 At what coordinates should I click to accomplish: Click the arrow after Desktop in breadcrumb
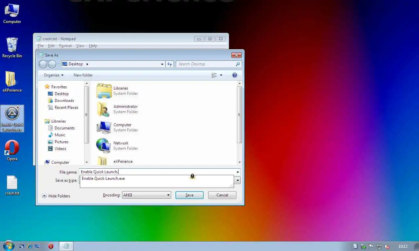87,64
